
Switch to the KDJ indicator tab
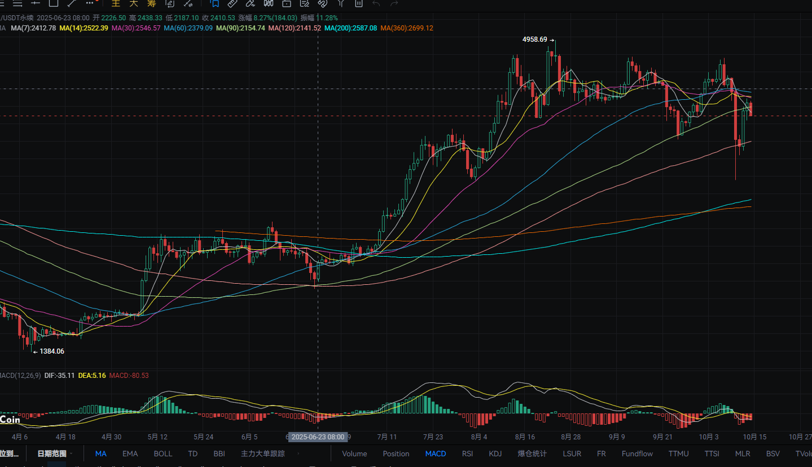(495, 453)
